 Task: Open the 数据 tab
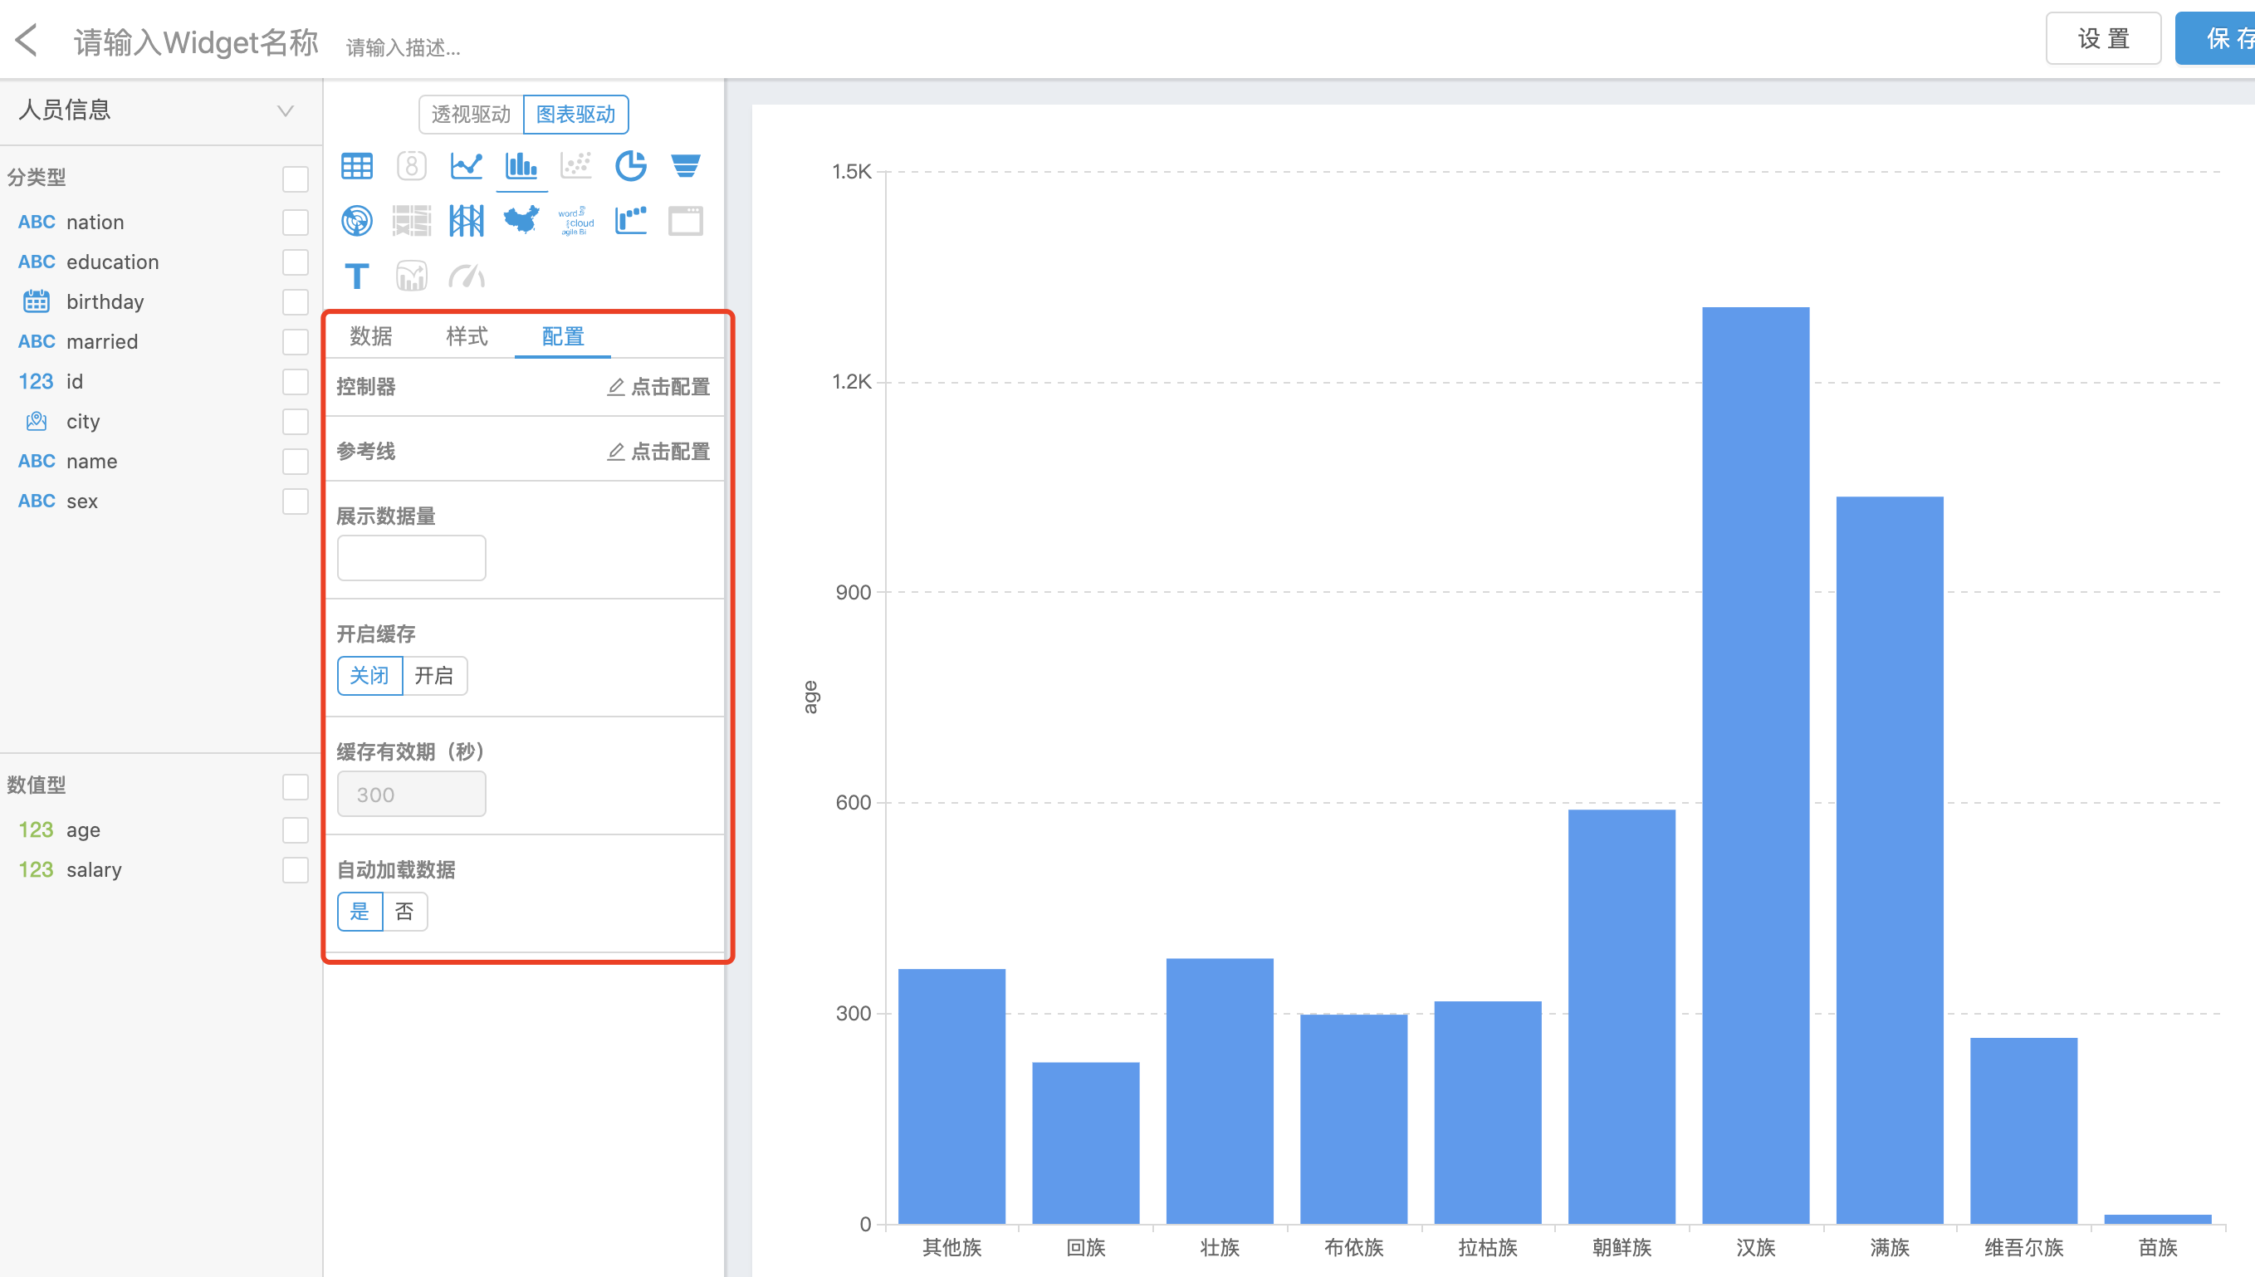(371, 336)
